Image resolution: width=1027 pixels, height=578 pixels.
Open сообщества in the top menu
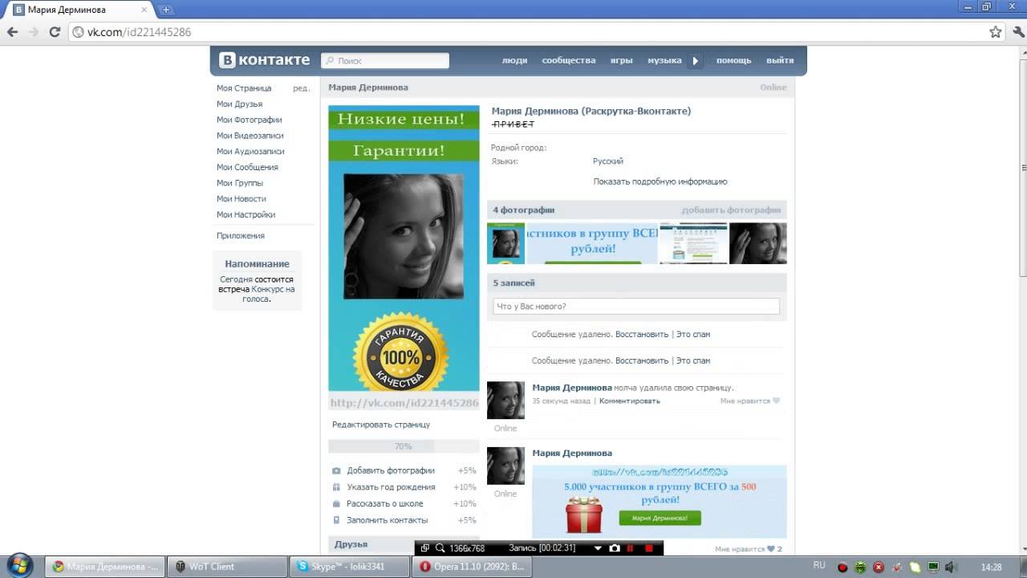[569, 60]
